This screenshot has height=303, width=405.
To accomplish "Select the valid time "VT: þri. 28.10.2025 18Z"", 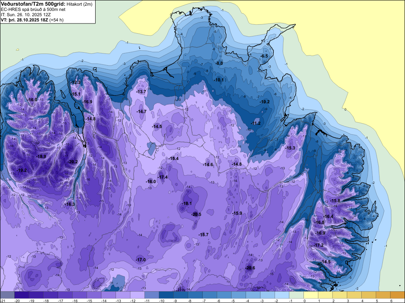I will [x=25, y=20].
